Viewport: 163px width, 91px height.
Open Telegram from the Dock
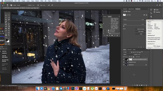tap(61, 88)
